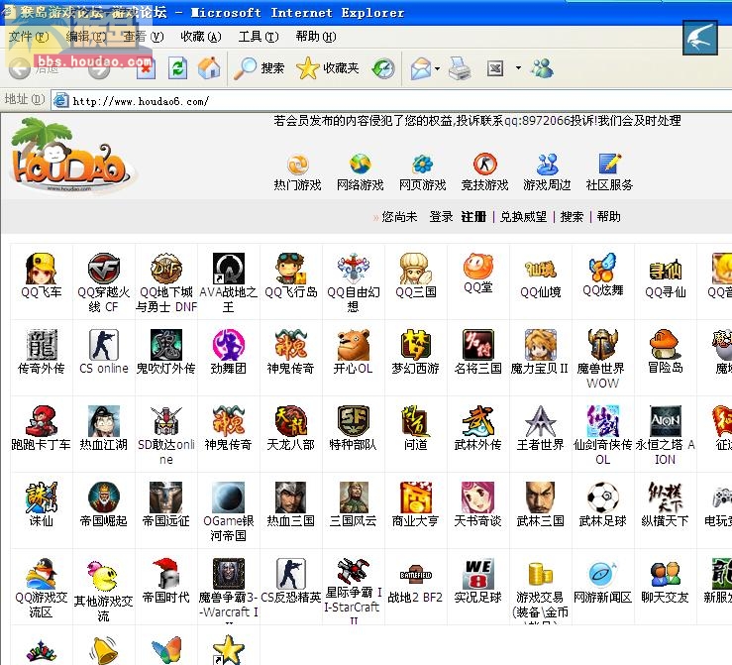The width and height of the screenshot is (732, 665).
Task: Click the 搜索 search toolbar button
Action: pyautogui.click(x=260, y=68)
